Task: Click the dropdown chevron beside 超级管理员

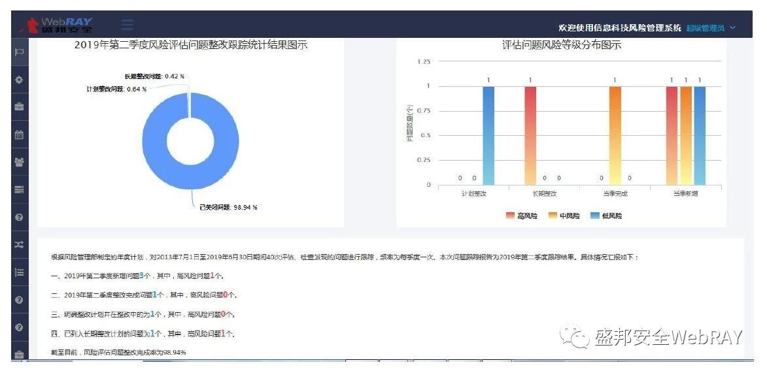Action: pos(732,28)
